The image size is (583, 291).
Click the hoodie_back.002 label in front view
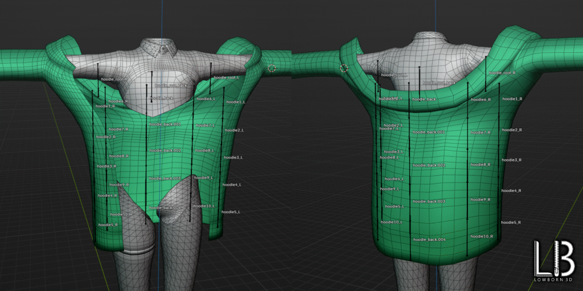pos(165,151)
